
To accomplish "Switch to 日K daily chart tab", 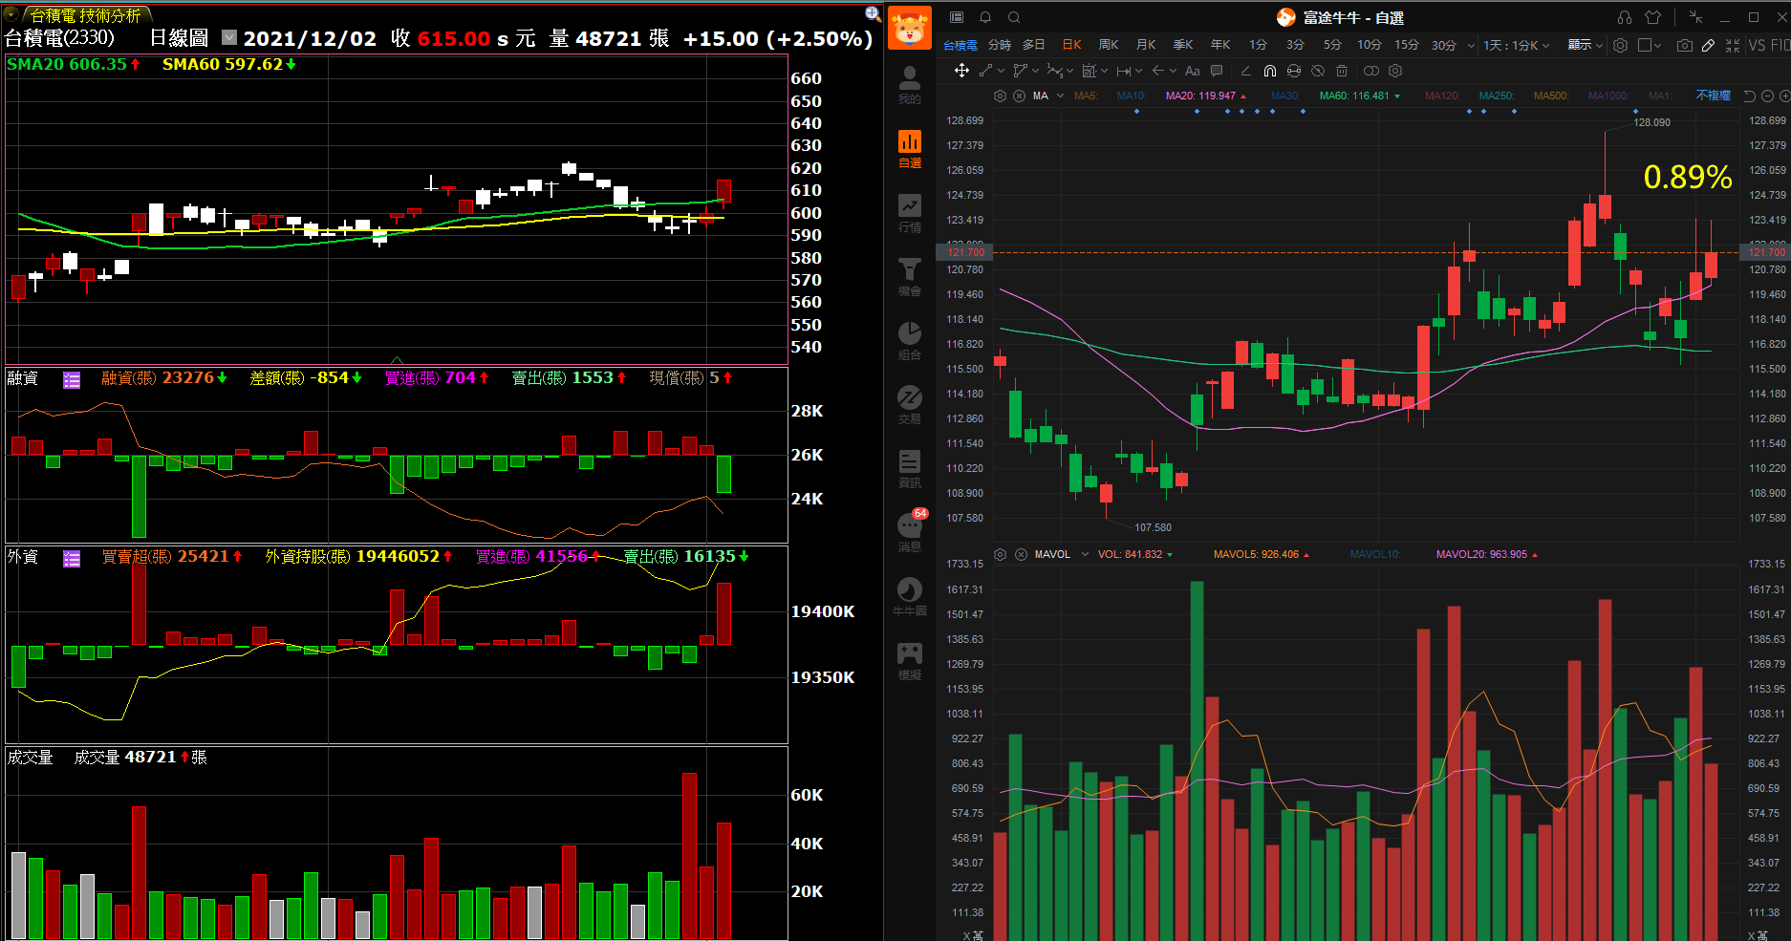I will (x=1071, y=45).
